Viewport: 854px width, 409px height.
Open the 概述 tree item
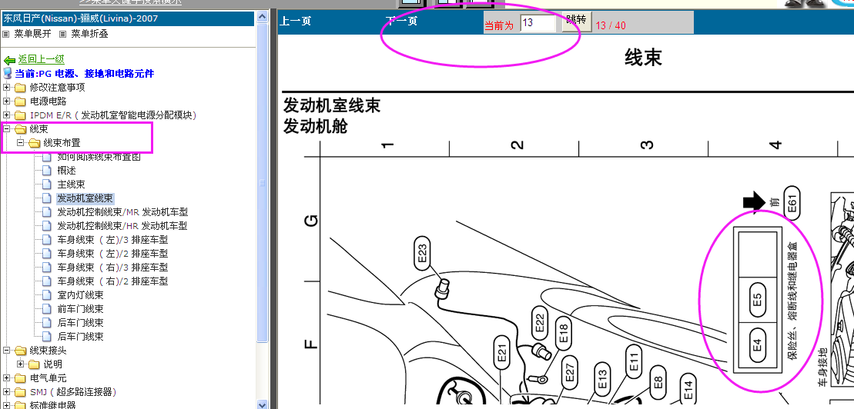[66, 170]
